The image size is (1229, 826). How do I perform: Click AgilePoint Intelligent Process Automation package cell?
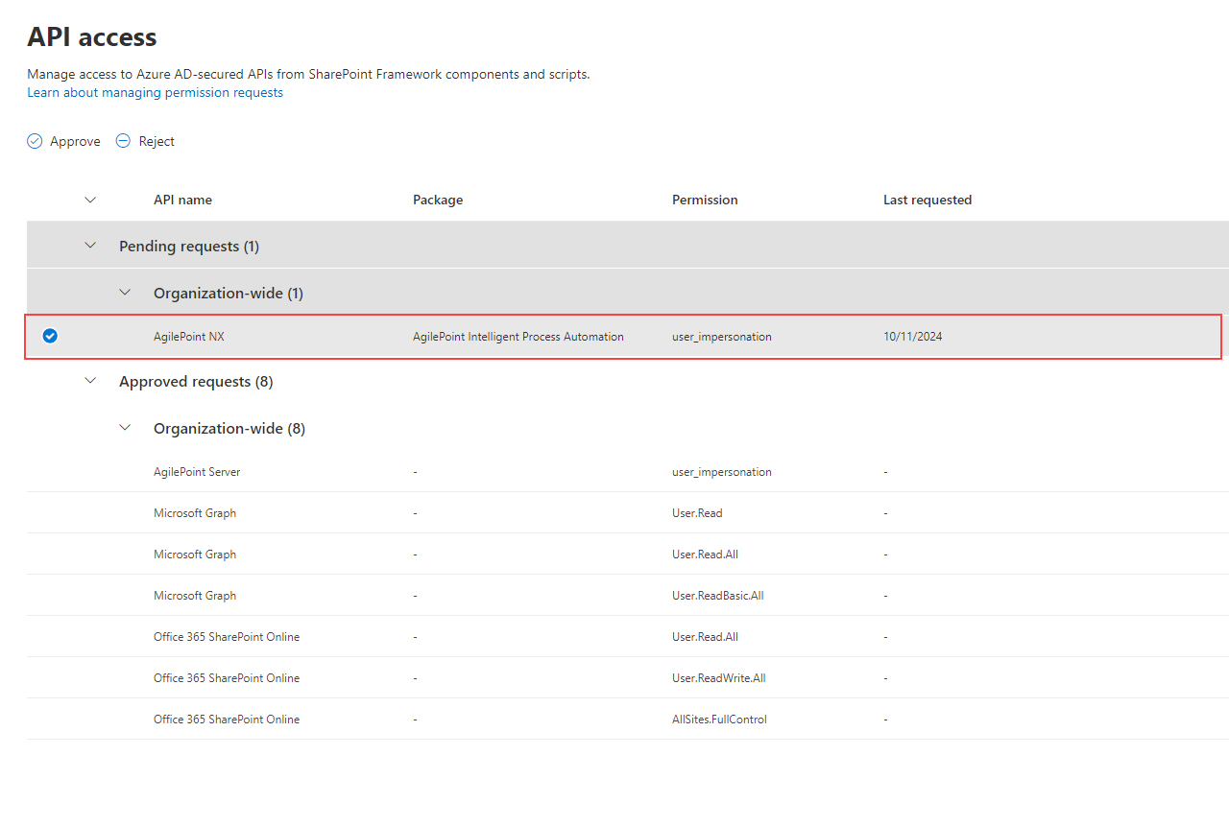click(518, 337)
